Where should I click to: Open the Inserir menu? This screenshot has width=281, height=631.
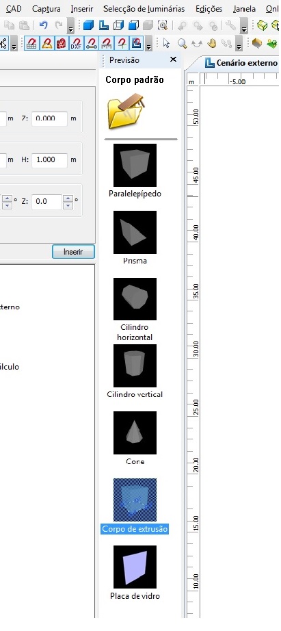(x=82, y=9)
